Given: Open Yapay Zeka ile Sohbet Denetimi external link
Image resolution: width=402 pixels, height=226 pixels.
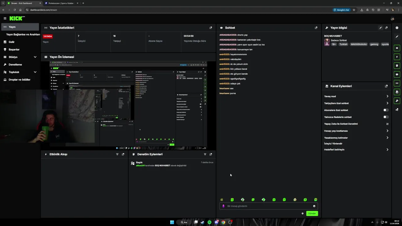Looking at the screenshot, I should 387,124.
